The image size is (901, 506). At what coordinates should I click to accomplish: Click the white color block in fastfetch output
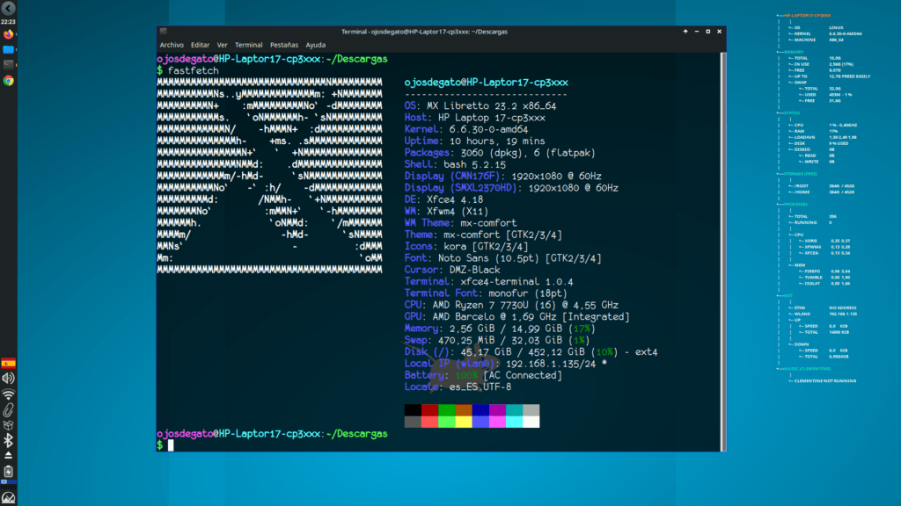pos(531,423)
